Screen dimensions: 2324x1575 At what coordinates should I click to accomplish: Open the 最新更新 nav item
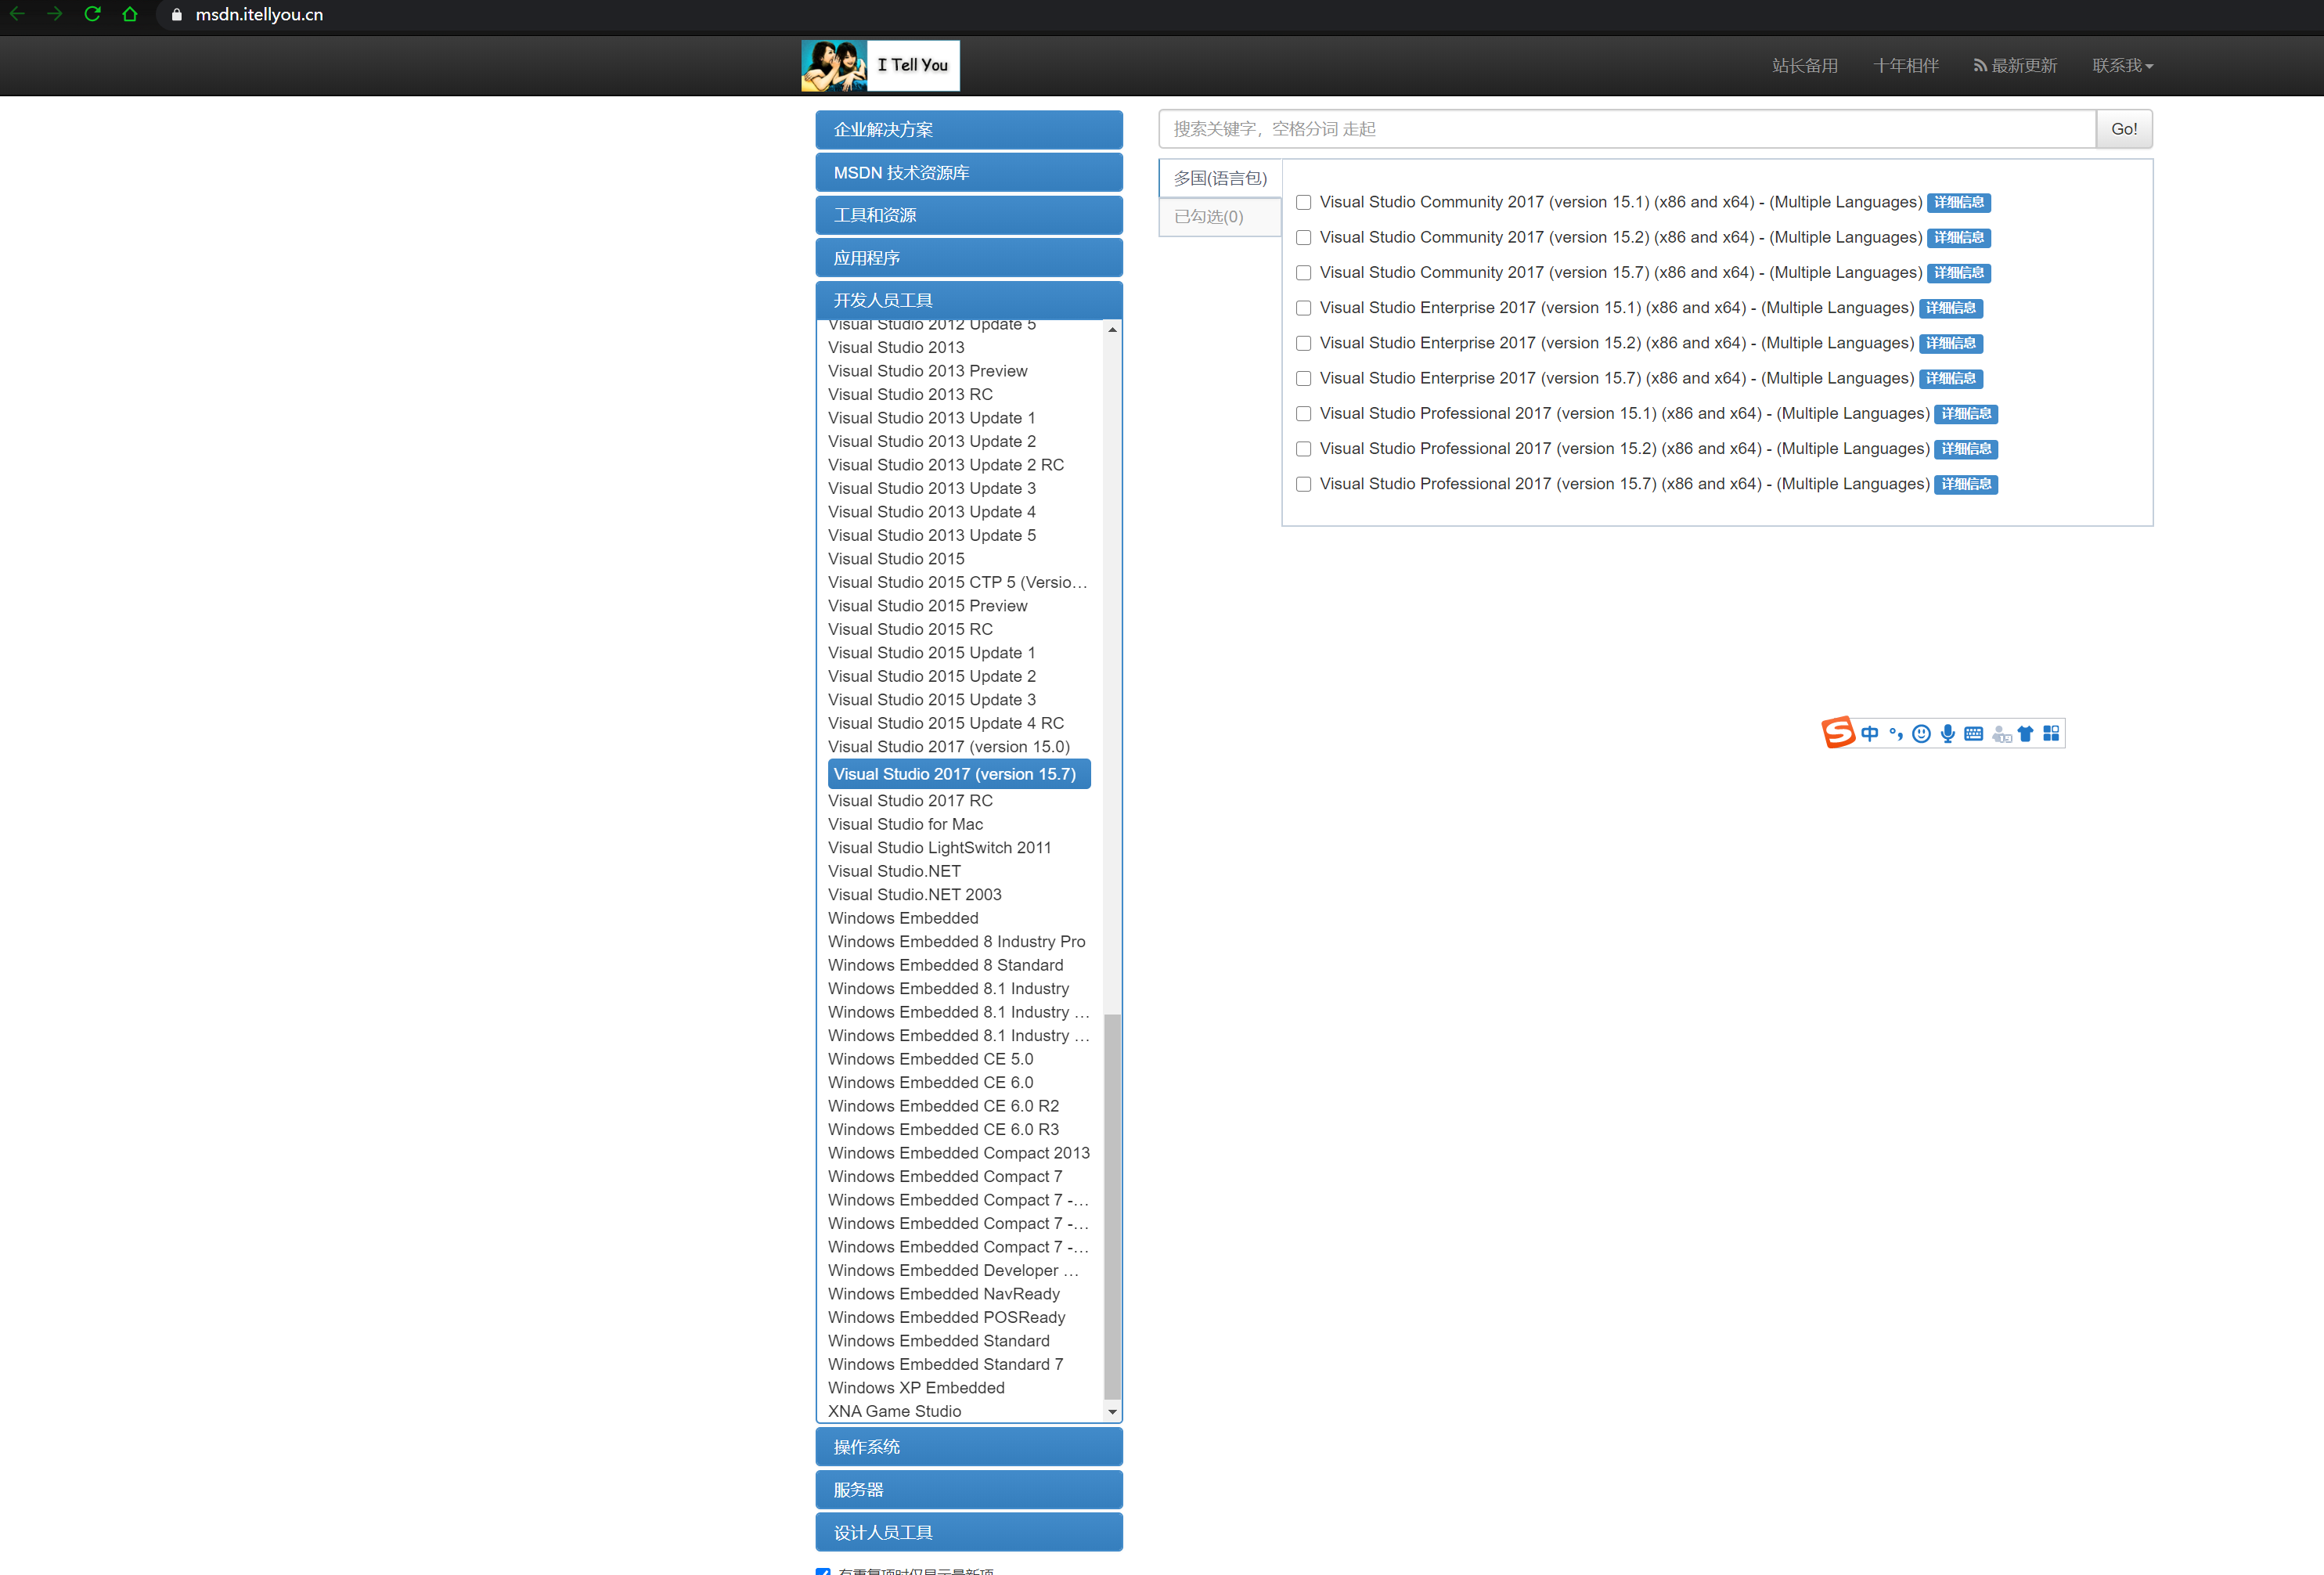pyautogui.click(x=2015, y=66)
